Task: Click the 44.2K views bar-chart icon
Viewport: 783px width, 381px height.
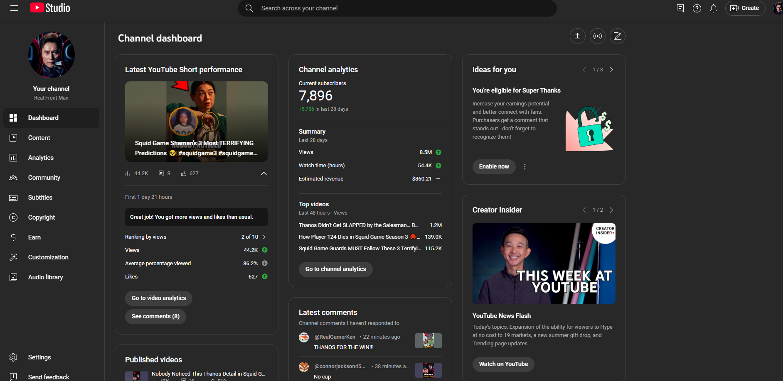Action: (128, 173)
